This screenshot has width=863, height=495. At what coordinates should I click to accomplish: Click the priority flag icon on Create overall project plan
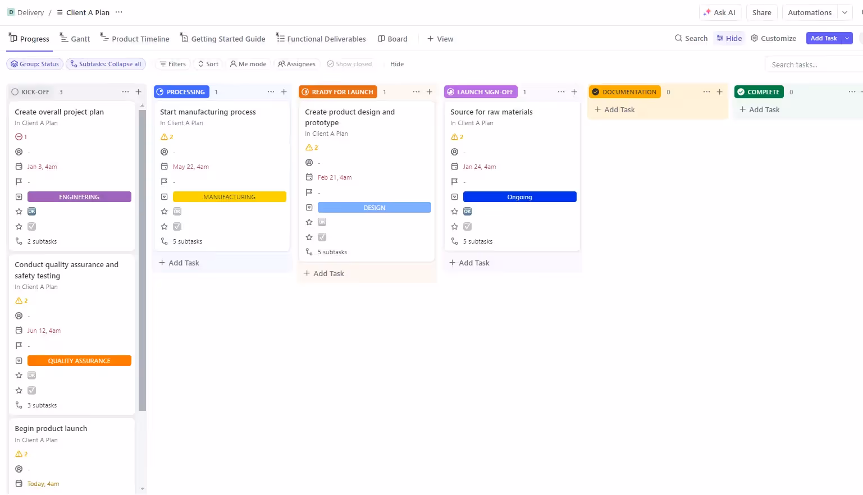click(19, 181)
